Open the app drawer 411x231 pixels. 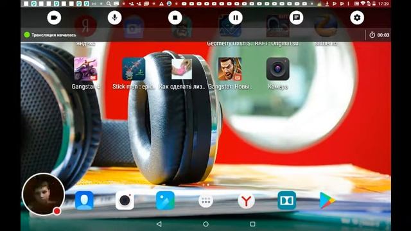205,201
